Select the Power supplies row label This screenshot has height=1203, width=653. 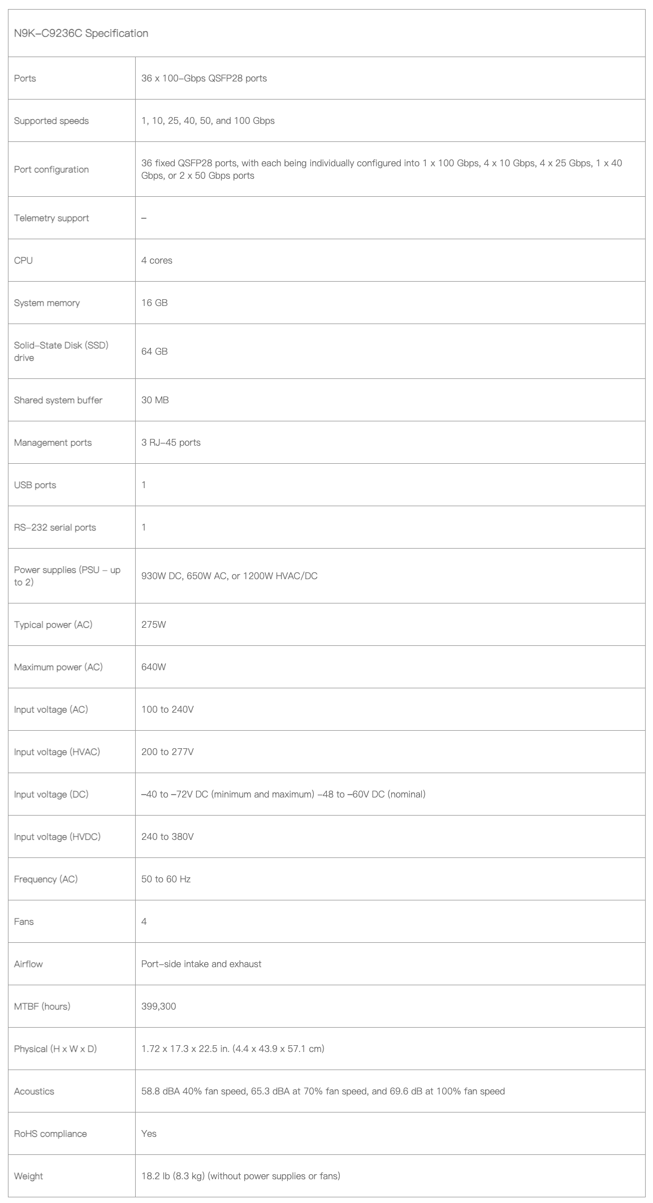click(x=67, y=576)
